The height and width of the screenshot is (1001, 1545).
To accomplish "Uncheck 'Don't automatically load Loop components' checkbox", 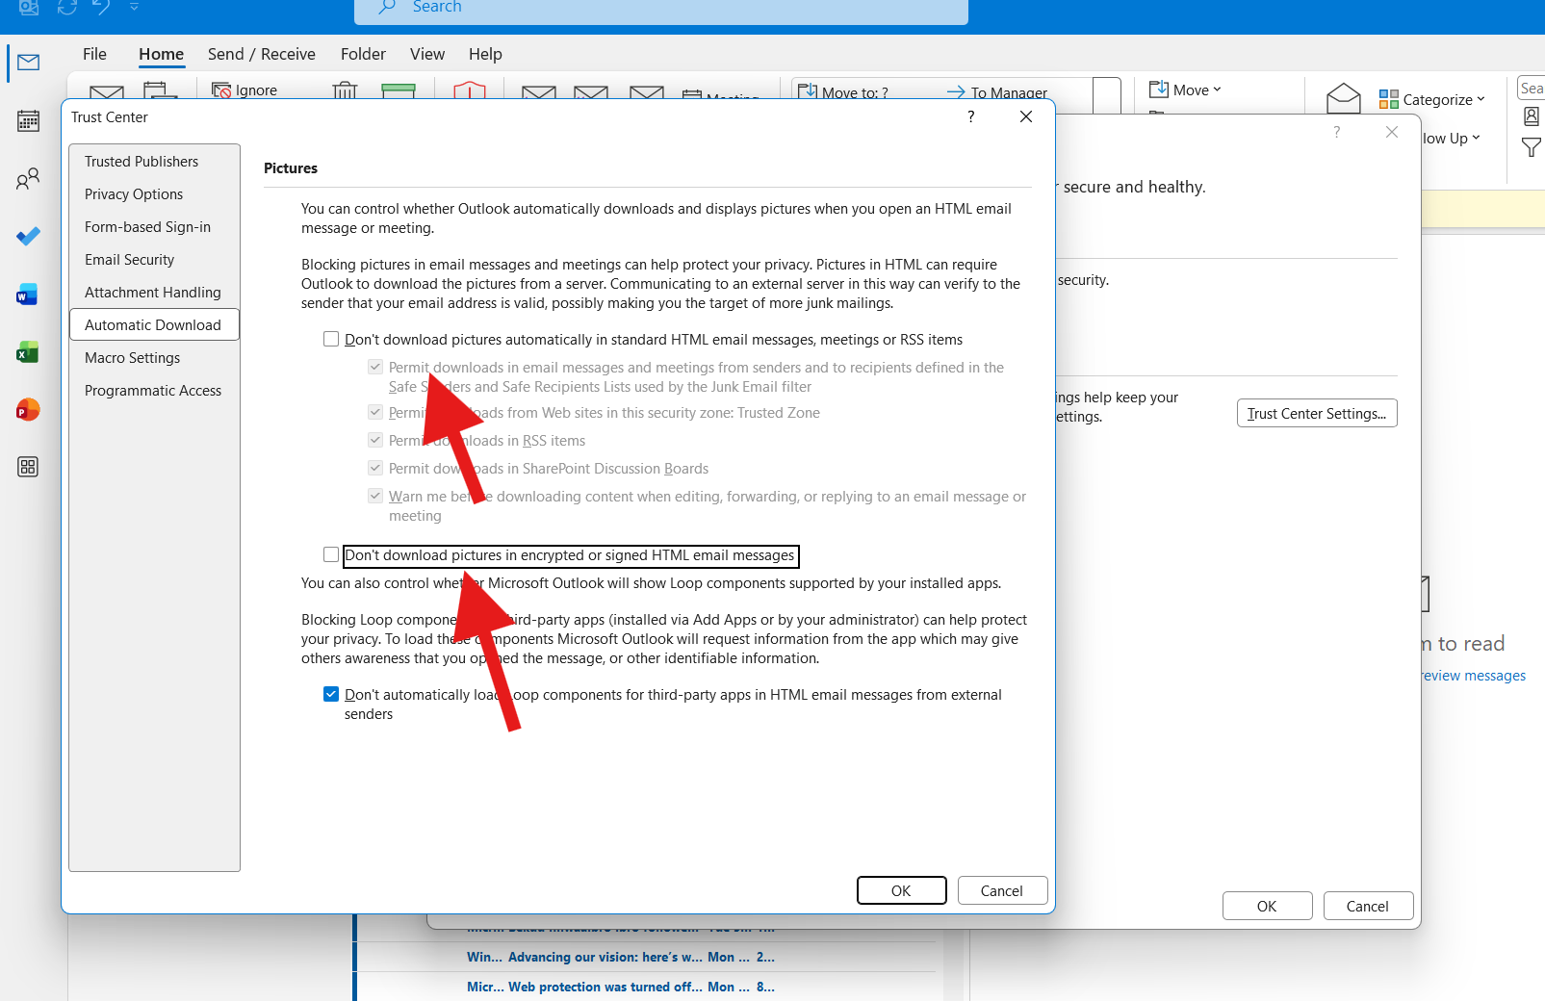I will (x=331, y=694).
